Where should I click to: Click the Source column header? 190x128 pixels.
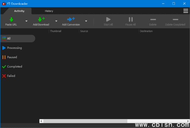(x=84, y=31)
